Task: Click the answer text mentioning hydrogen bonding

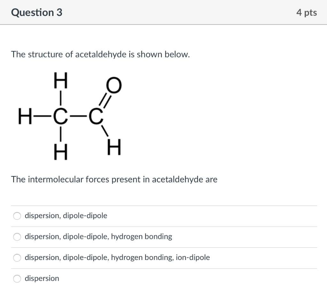Action: coord(98,237)
